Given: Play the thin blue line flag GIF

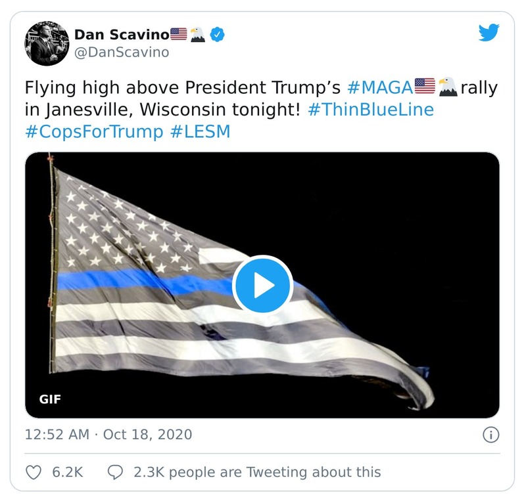Looking at the screenshot, I should tap(262, 283).
